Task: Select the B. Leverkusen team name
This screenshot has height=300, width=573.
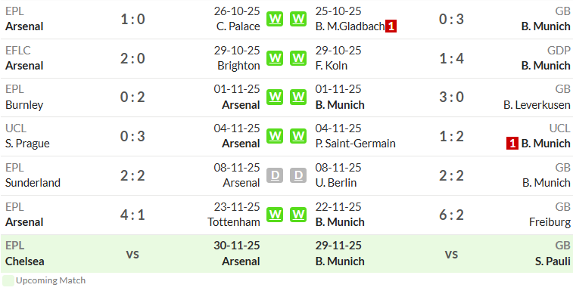Action: tap(537, 105)
